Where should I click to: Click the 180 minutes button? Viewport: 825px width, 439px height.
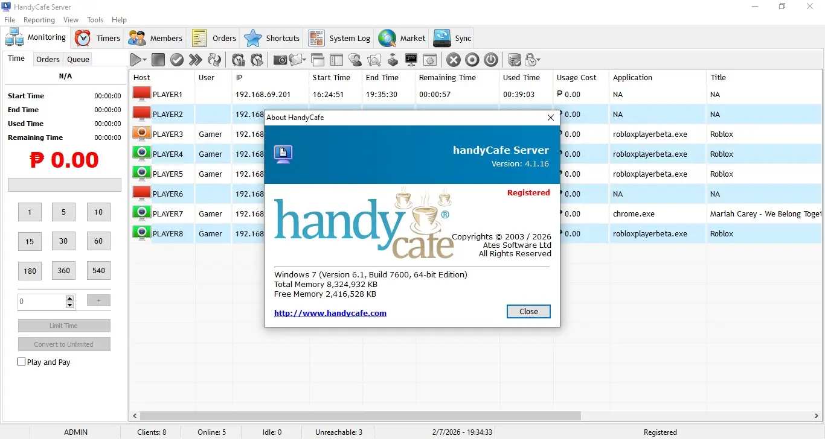click(x=30, y=271)
